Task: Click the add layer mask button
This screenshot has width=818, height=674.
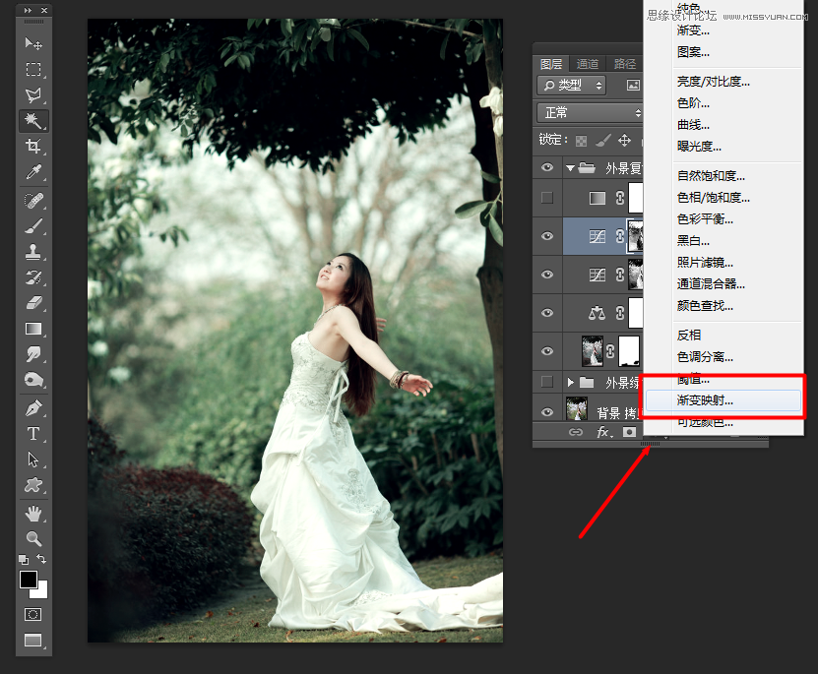Action: (x=628, y=432)
